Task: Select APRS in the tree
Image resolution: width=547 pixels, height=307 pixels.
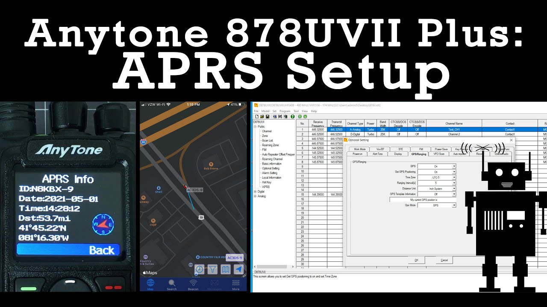Action: (x=266, y=187)
